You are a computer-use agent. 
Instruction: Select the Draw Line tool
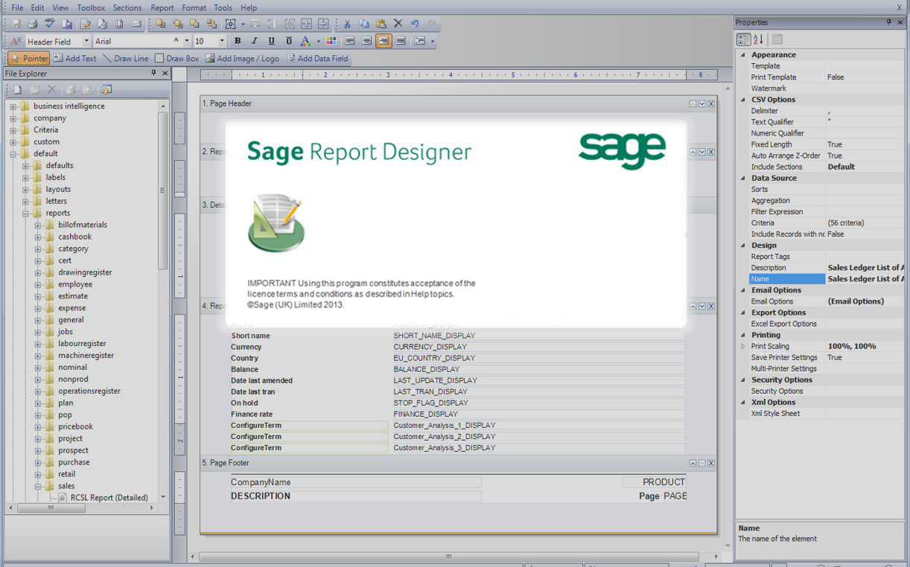click(125, 58)
